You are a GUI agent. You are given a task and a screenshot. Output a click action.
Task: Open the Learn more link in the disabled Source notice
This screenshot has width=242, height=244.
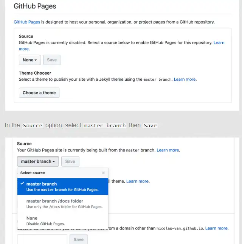click(219, 43)
